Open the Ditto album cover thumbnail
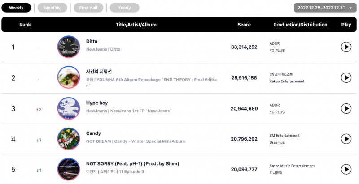The height and width of the screenshot is (184, 359). pyautogui.click(x=69, y=47)
